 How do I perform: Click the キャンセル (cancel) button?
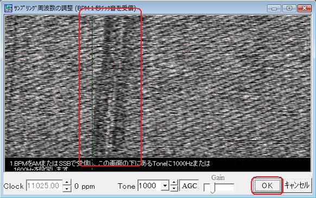296,185
